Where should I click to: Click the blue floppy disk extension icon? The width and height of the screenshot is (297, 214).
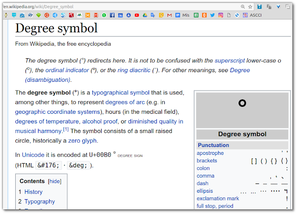pos(259,7)
